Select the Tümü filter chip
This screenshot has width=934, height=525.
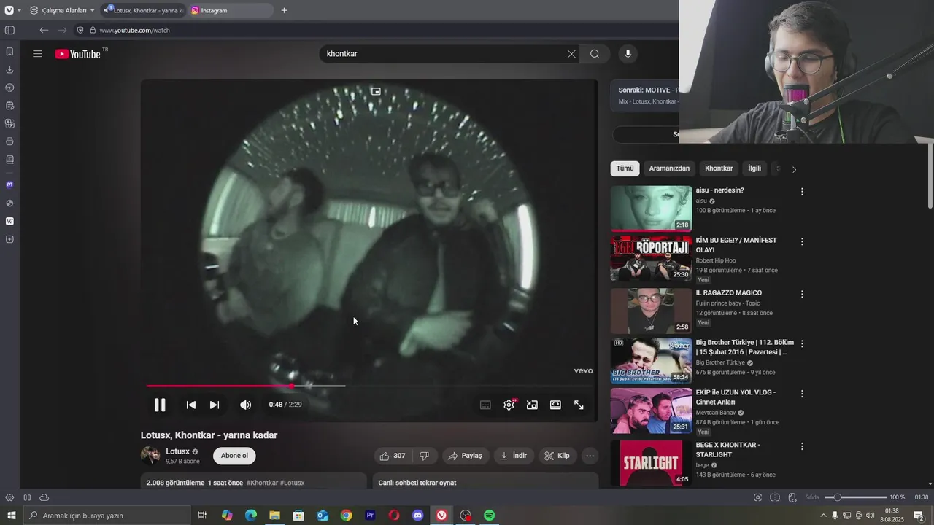[625, 168]
